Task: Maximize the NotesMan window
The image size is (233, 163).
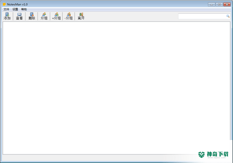Action: (x=219, y=4)
